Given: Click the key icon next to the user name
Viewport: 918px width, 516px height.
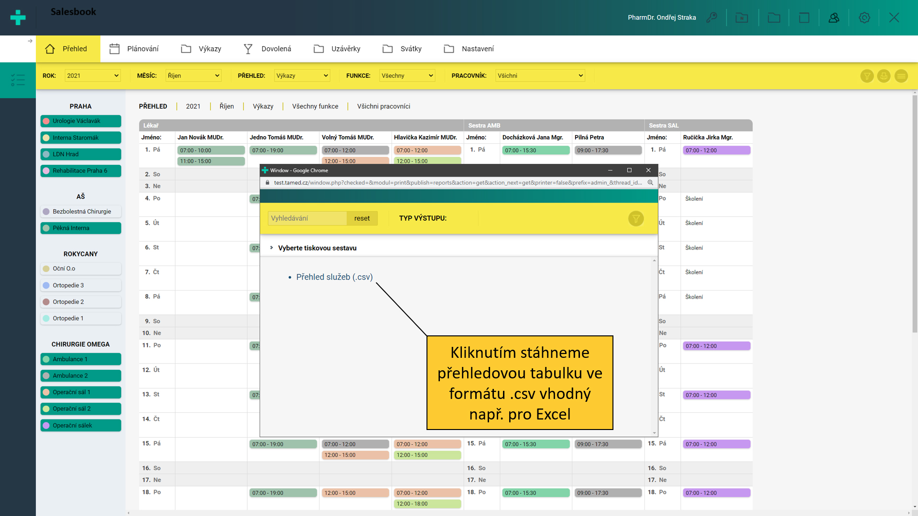Looking at the screenshot, I should tap(712, 18).
